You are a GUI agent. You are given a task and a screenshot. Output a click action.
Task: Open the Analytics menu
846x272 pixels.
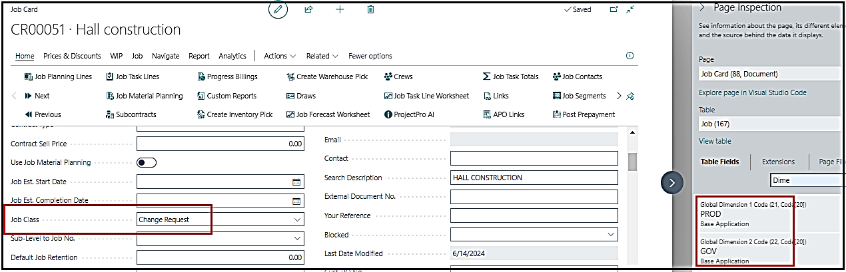coord(232,56)
